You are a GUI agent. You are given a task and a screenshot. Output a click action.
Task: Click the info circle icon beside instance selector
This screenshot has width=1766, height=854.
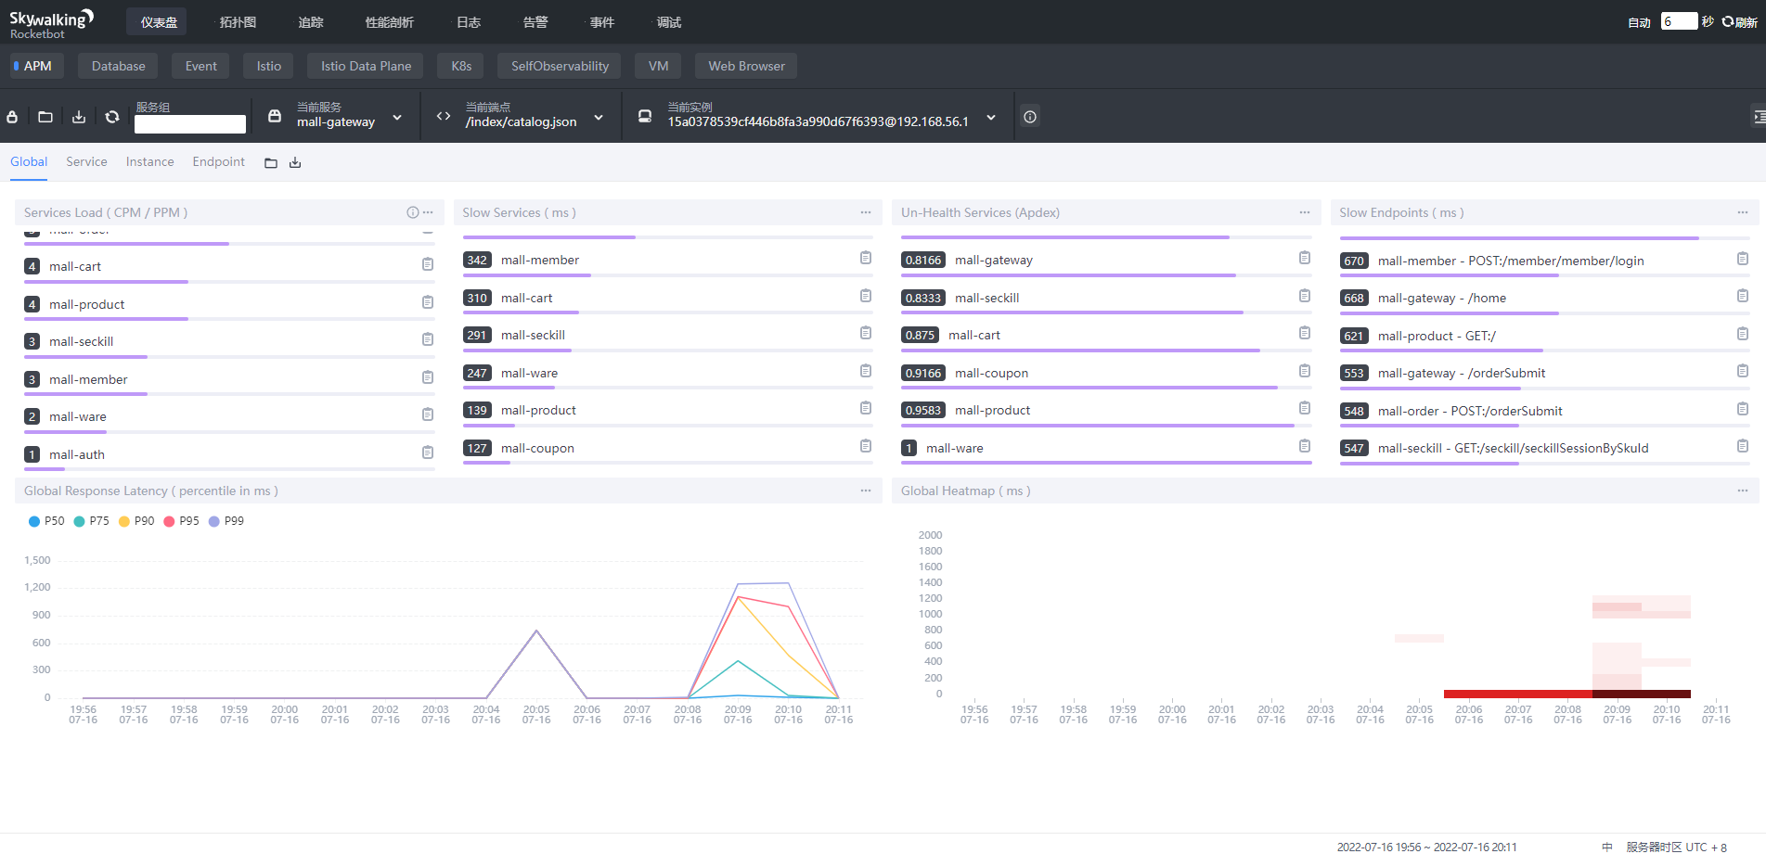[1030, 117]
